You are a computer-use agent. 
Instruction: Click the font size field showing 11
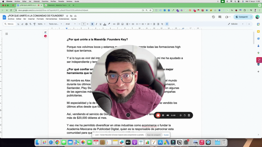(x=84, y=24)
